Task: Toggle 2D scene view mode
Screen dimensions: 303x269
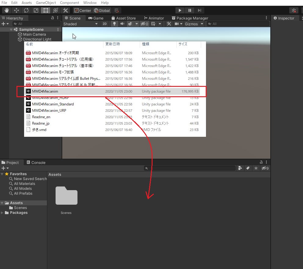Action: click(x=105, y=24)
